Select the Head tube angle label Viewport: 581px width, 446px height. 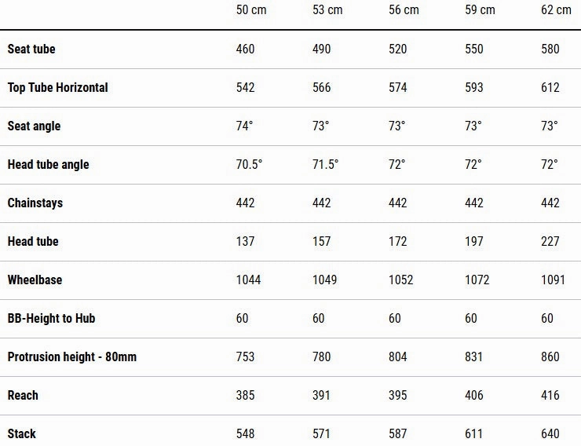pos(48,164)
